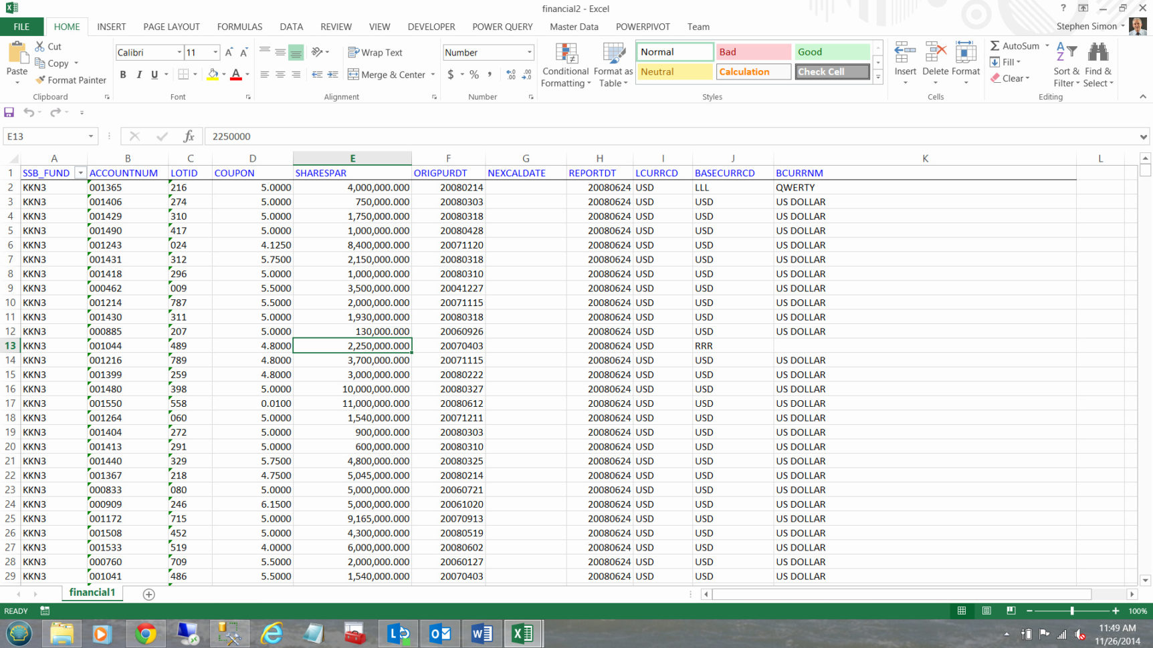Click the Conditional Formatting icon
Screen dimensions: 1153x648
tap(565, 63)
